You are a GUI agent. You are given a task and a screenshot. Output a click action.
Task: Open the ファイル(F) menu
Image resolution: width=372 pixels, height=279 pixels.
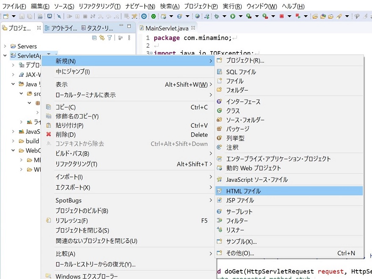[14, 6]
